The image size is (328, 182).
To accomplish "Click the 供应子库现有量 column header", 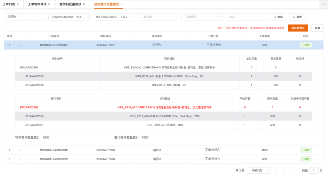I will 300,99.
